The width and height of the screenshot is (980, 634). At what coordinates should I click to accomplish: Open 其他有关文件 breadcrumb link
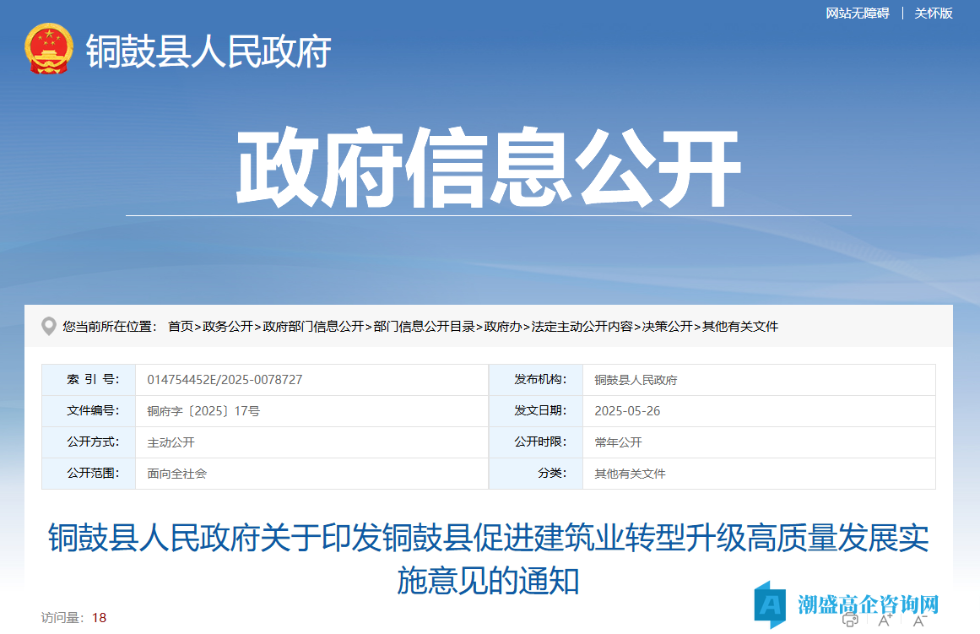pos(740,327)
